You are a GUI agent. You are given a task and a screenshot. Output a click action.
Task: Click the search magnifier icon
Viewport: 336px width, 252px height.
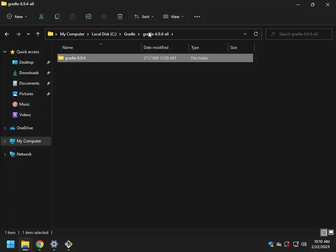(273, 34)
